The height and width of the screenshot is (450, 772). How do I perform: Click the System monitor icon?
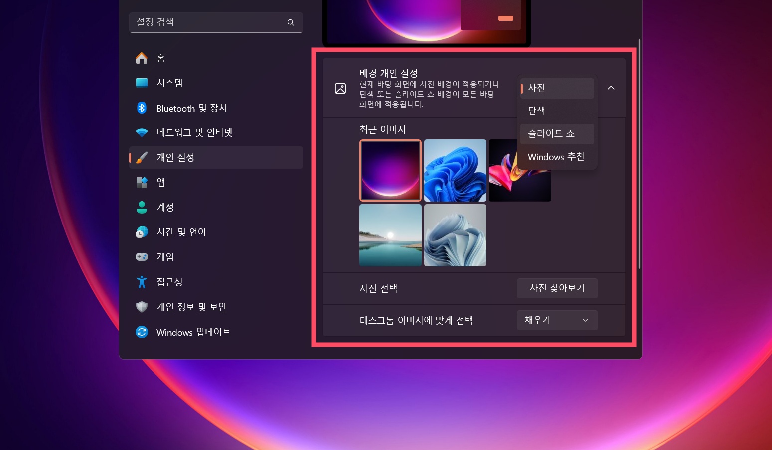(x=142, y=83)
